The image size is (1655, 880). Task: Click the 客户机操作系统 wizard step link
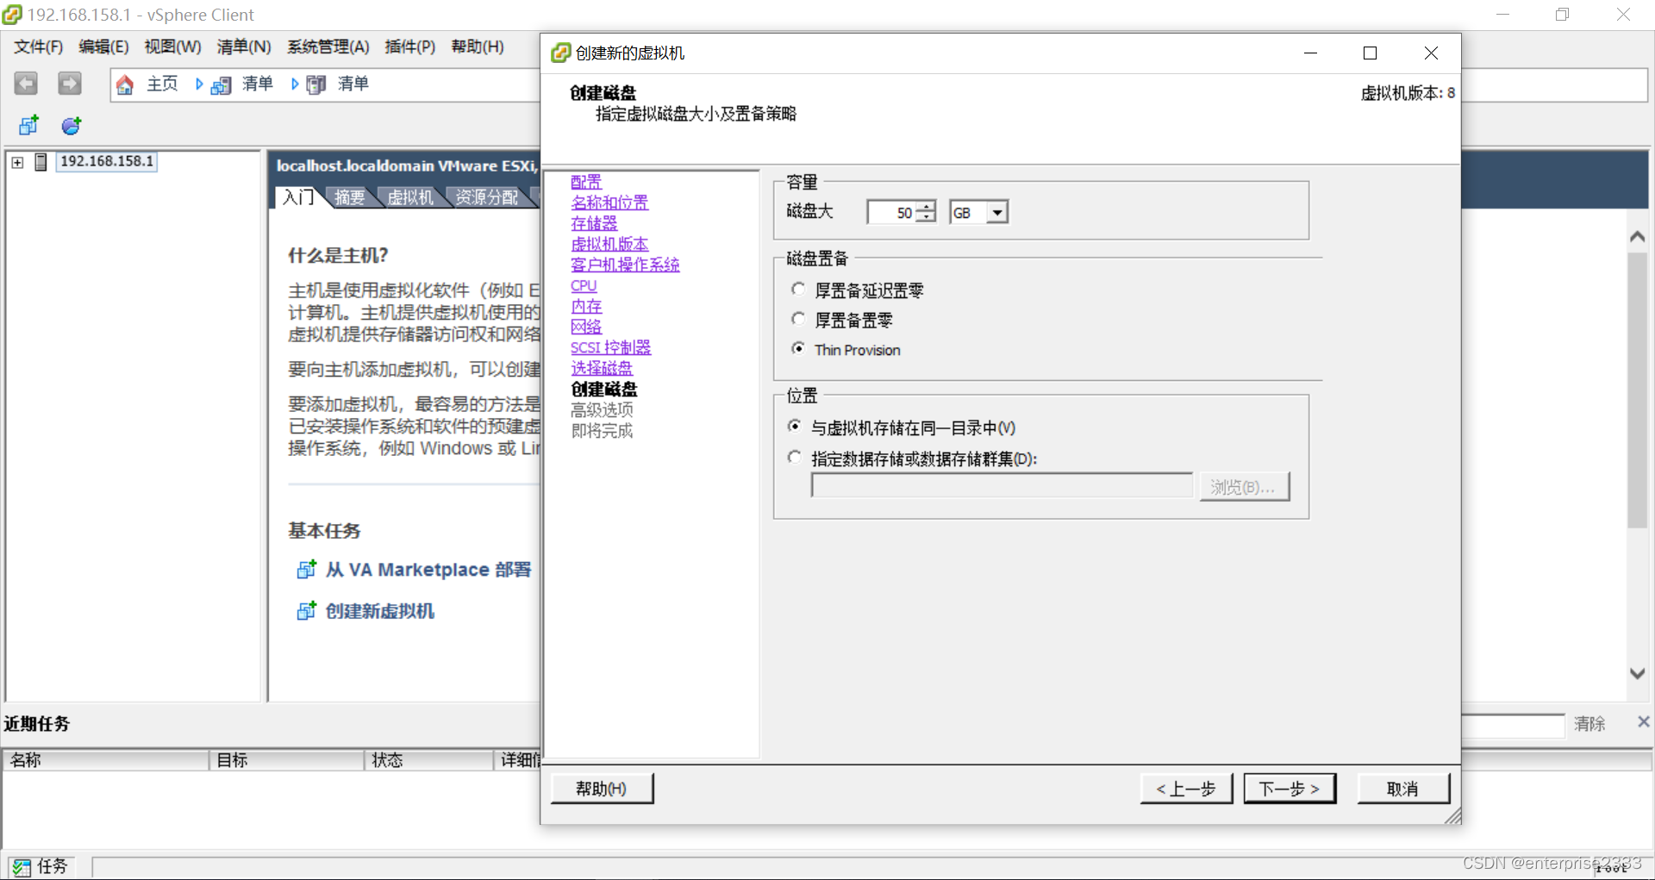[x=625, y=265]
